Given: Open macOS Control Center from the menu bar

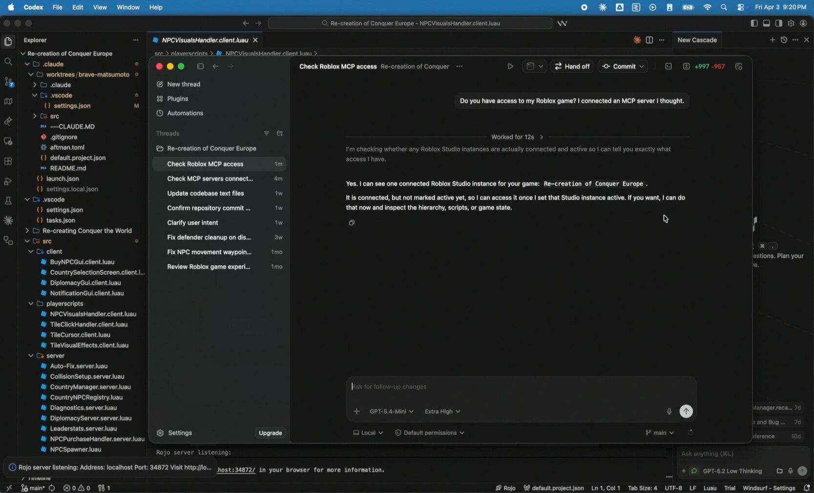Looking at the screenshot, I should pos(741,7).
